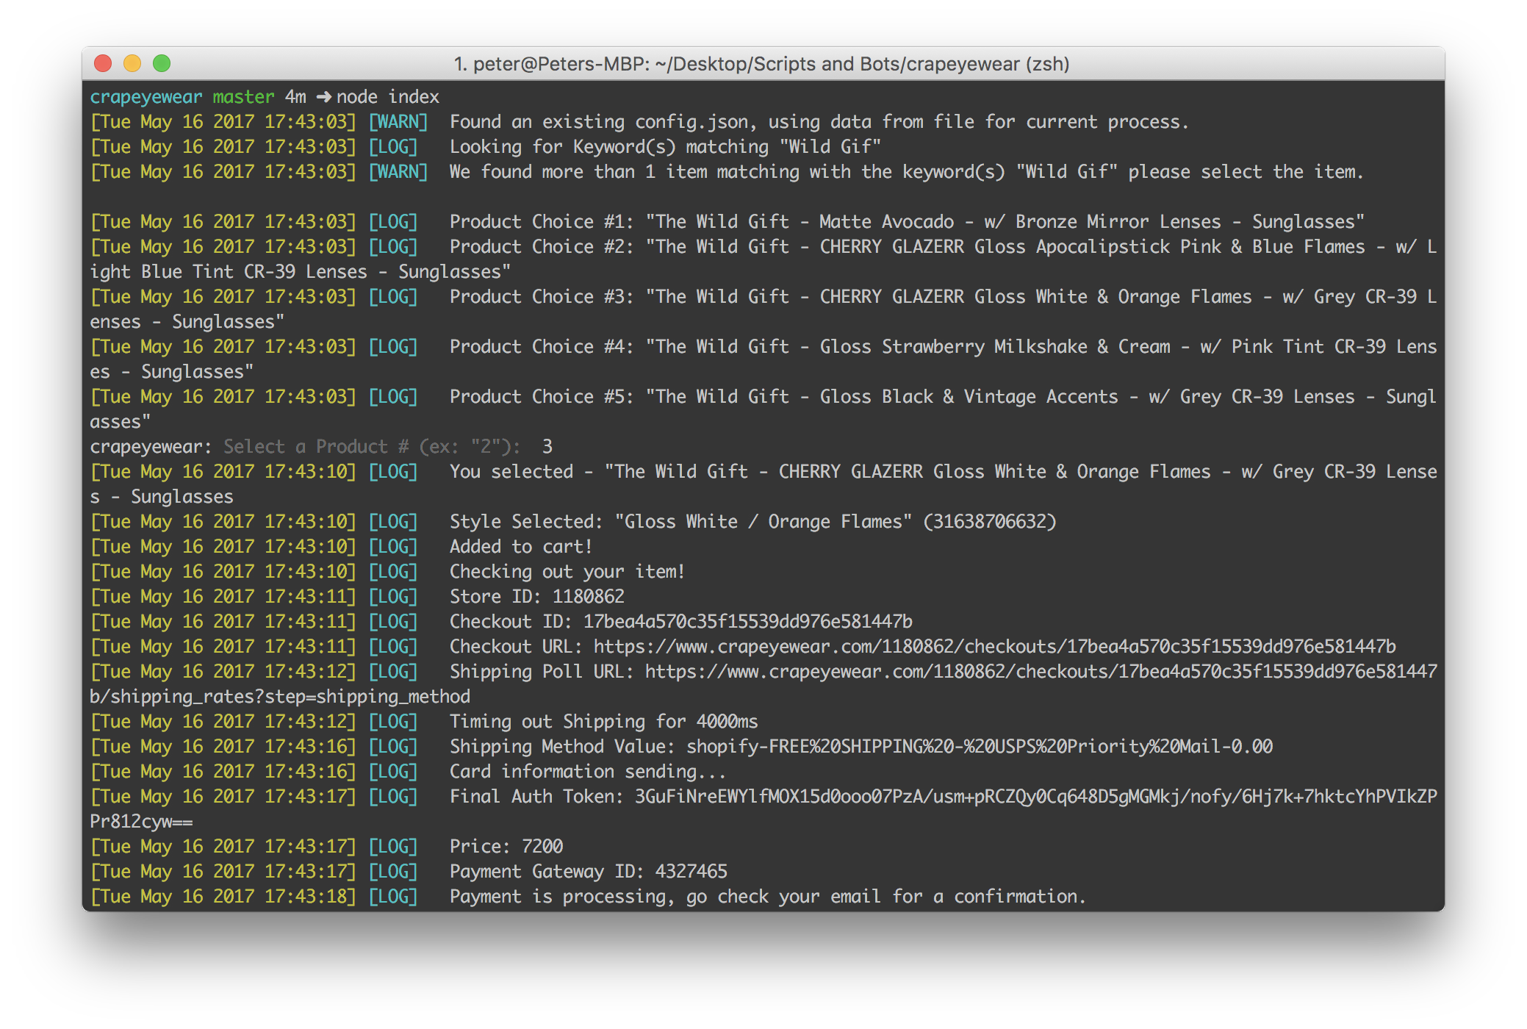Click the Checkout ID hash value
1527x1029 pixels.
click(747, 622)
